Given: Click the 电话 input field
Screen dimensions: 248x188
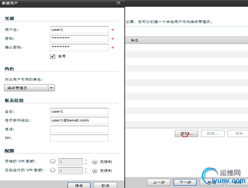Looking at the screenshot, I should point(79,129).
